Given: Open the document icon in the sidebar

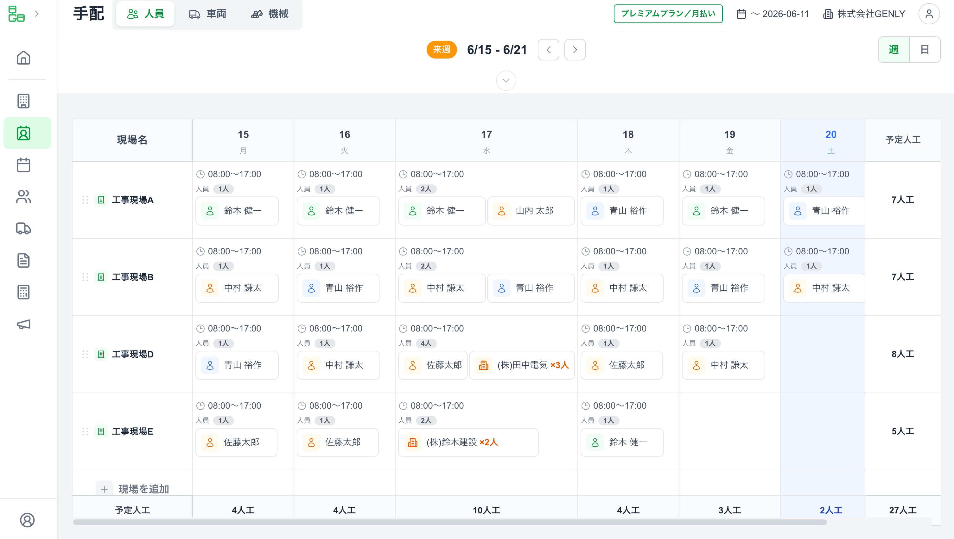Looking at the screenshot, I should point(23,261).
